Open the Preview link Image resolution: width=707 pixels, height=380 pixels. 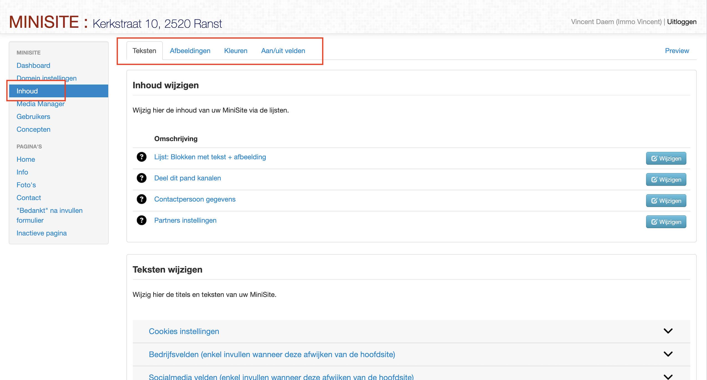(x=677, y=51)
